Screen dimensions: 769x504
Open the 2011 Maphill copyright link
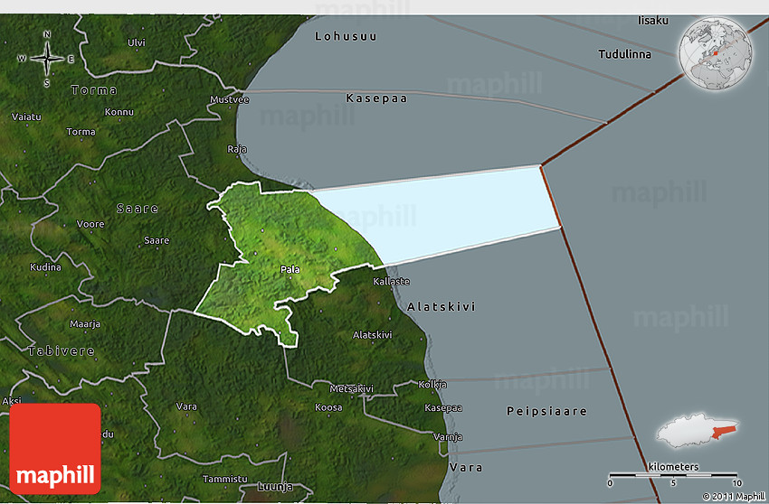coord(732,496)
